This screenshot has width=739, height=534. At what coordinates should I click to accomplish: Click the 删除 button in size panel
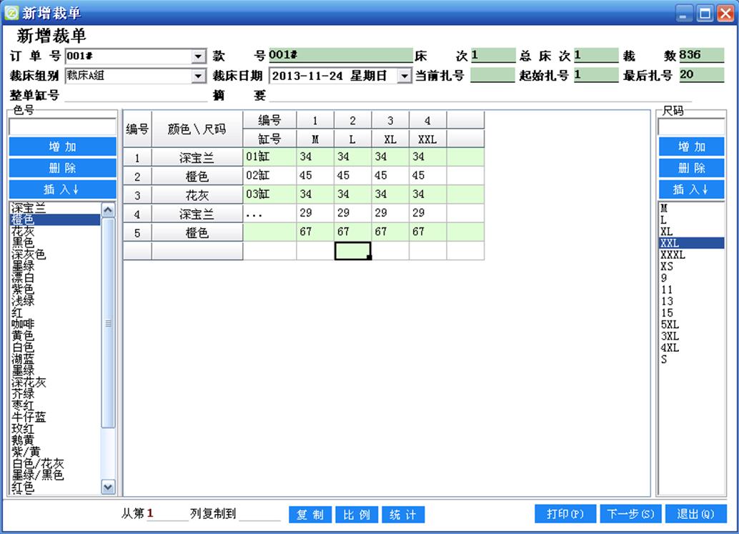[x=691, y=168]
